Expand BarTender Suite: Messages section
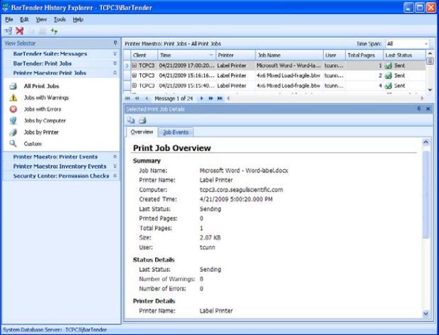This screenshot has height=335, width=439. pos(115,53)
